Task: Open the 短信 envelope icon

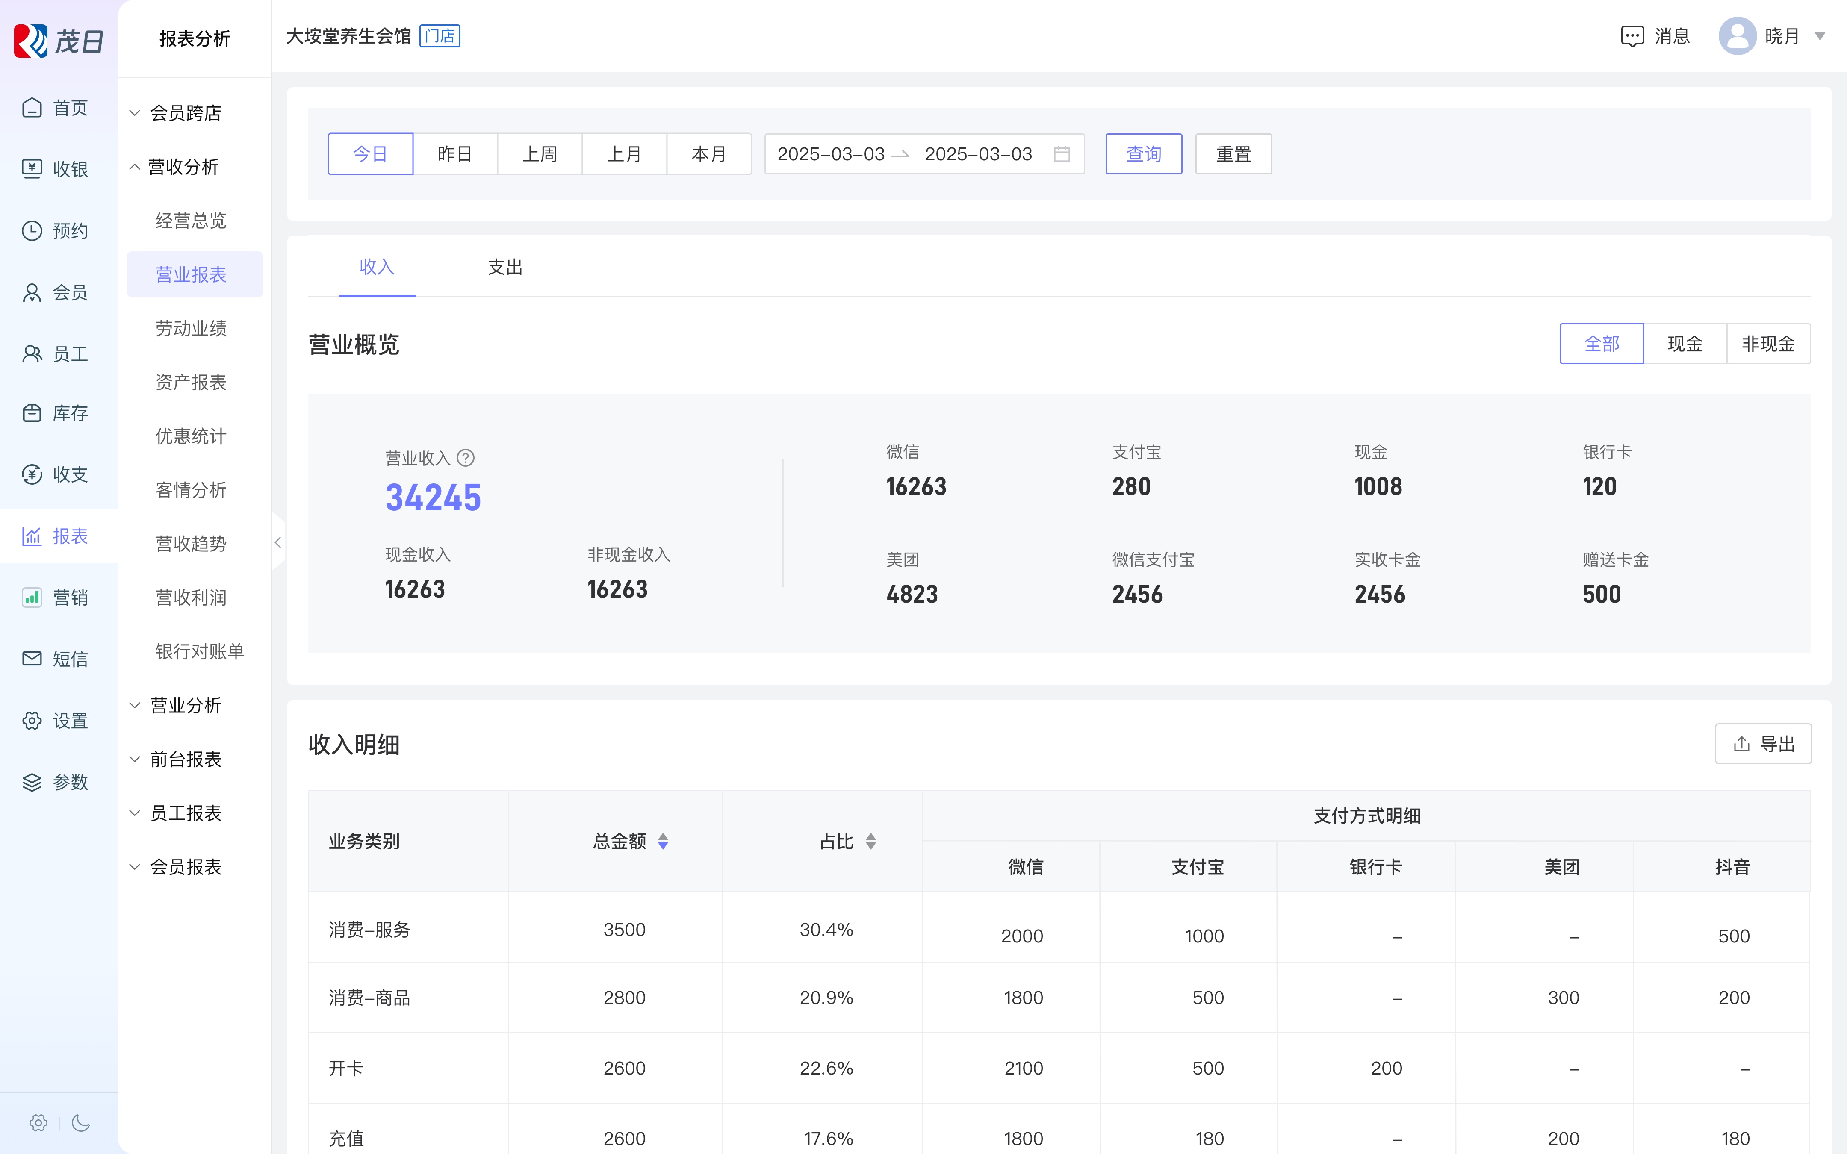Action: tap(32, 658)
